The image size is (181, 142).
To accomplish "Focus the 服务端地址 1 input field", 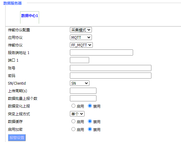I will click(101, 52).
